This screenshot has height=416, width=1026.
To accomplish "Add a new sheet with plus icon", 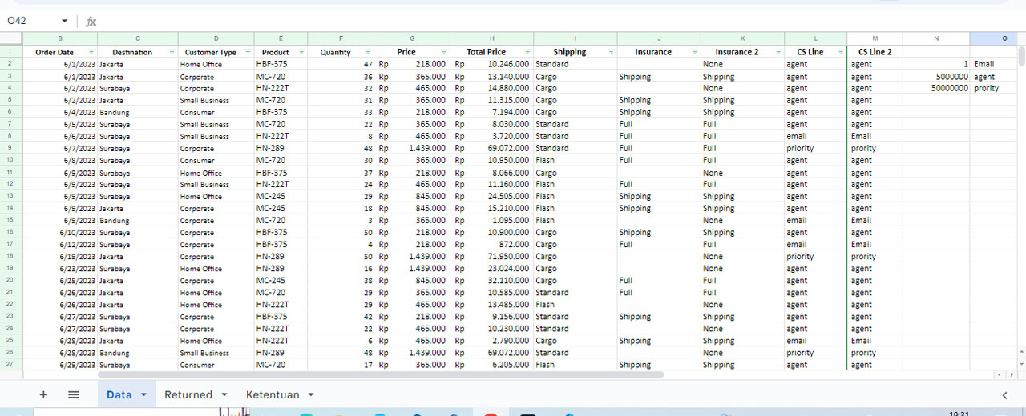I will [43, 394].
